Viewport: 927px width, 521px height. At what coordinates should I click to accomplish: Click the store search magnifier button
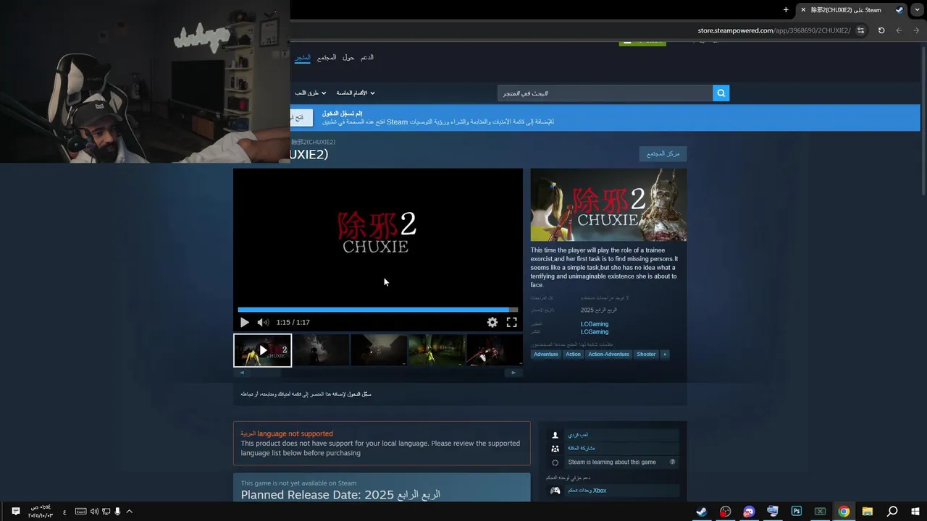click(721, 93)
